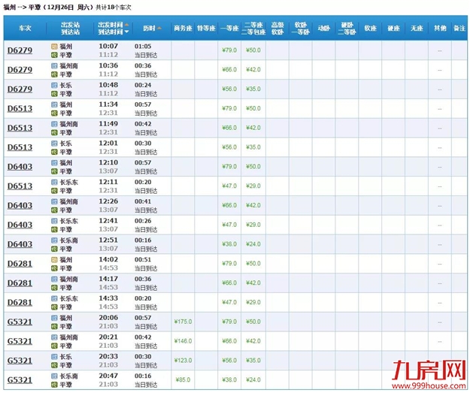Click the departure icon beside 福州 at 20:06
This screenshot has width=470, height=393.
(54, 318)
